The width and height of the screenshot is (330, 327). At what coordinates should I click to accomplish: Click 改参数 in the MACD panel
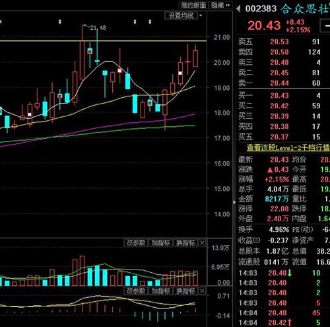pyautogui.click(x=136, y=291)
